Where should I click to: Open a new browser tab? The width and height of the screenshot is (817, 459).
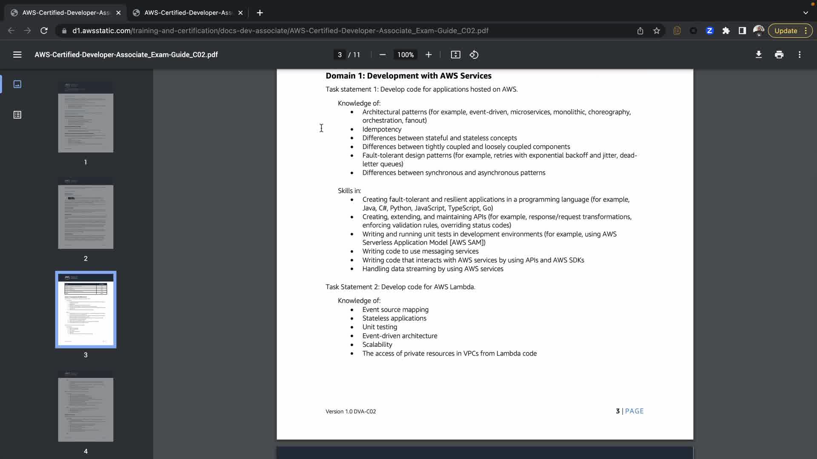click(260, 13)
